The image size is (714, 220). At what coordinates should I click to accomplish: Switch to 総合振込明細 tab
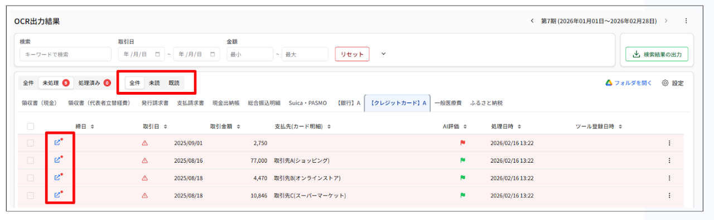tap(264, 103)
